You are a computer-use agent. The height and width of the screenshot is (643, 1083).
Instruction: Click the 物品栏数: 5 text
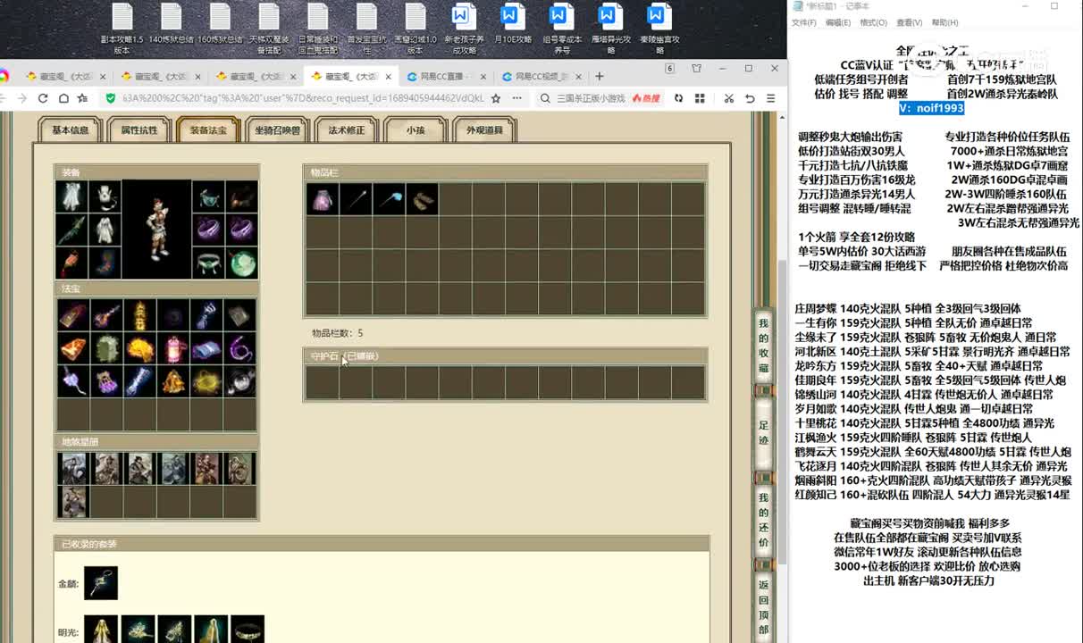click(x=338, y=333)
